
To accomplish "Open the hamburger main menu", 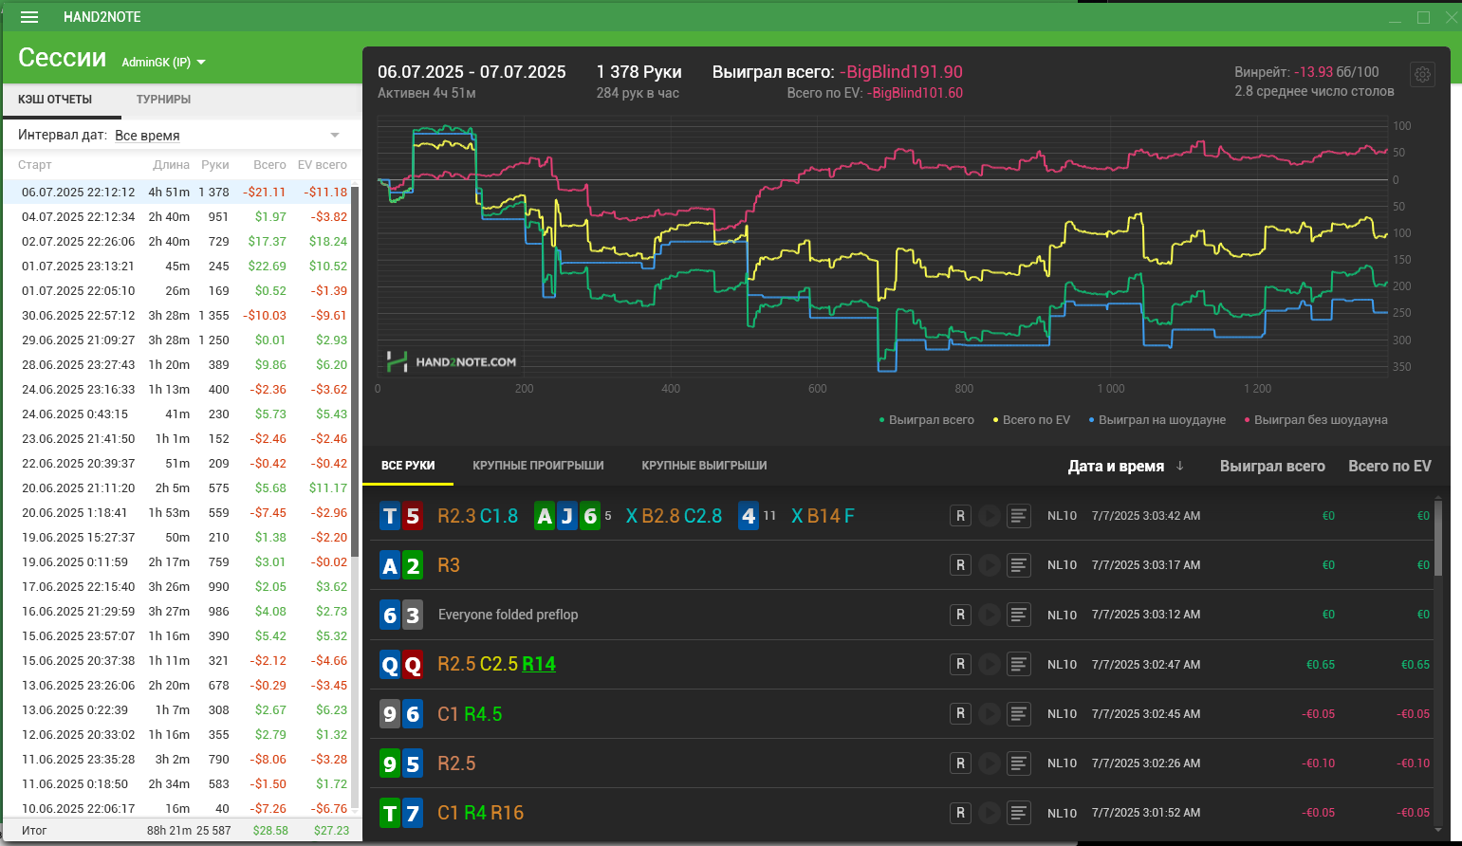I will coord(29,17).
